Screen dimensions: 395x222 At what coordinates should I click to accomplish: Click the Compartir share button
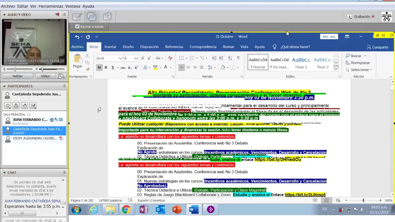(377, 47)
